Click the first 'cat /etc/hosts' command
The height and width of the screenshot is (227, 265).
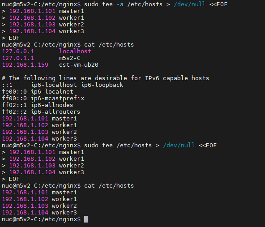(109, 45)
